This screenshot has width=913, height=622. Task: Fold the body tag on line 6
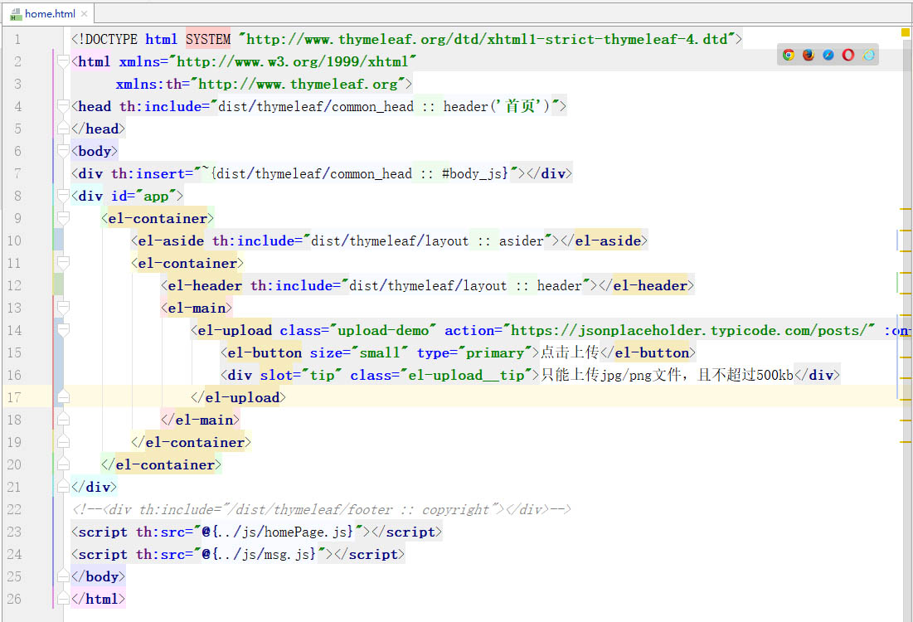[x=63, y=151]
